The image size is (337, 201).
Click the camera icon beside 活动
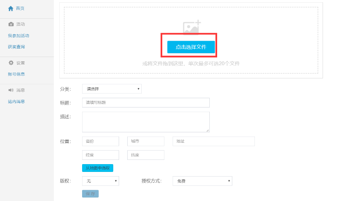(11, 24)
